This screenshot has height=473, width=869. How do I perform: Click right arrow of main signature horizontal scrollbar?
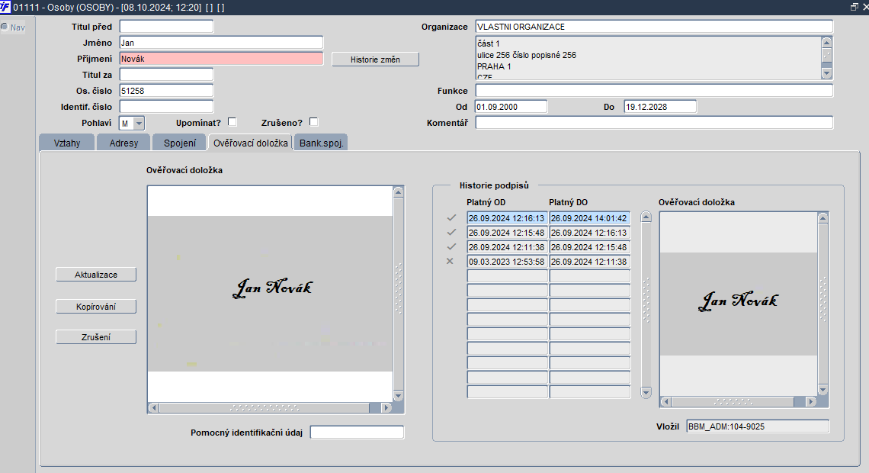(x=386, y=407)
